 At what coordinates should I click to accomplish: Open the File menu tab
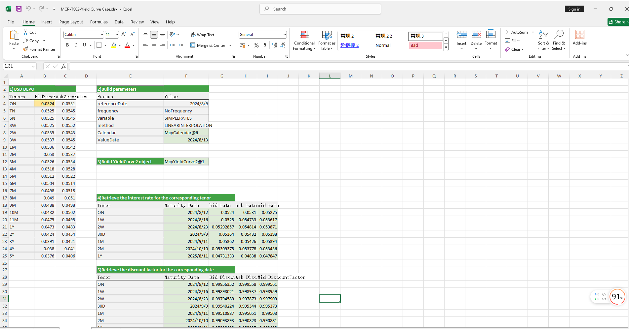click(11, 22)
